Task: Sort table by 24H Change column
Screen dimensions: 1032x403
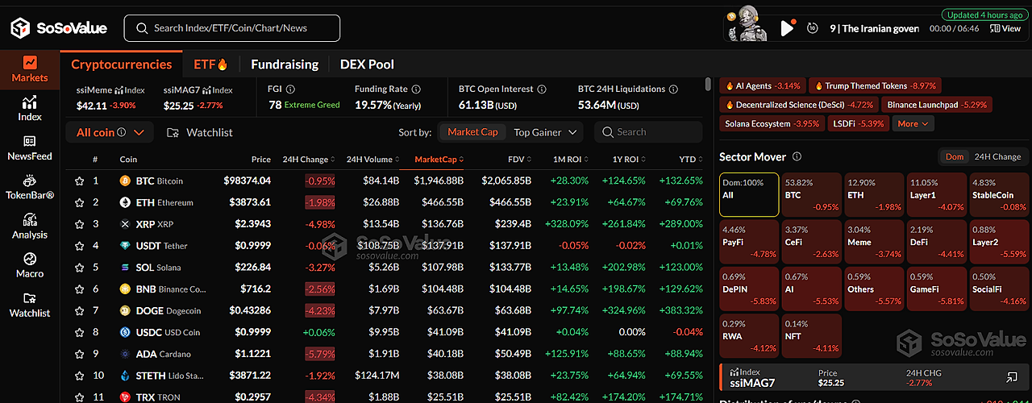Action: tap(310, 159)
